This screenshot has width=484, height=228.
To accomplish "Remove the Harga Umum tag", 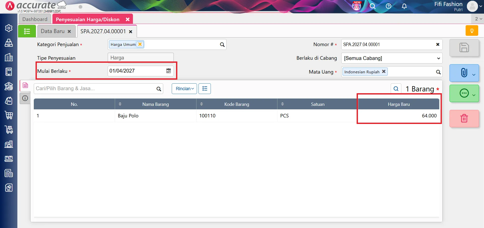I will pyautogui.click(x=140, y=44).
